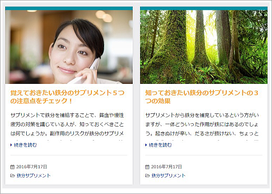The image size is (272, 194).
Task: Click the teal bar above the left card
Action: click(x=69, y=8)
